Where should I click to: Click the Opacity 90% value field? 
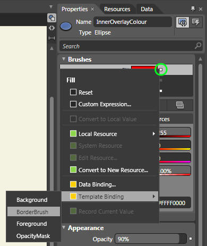[150, 239]
